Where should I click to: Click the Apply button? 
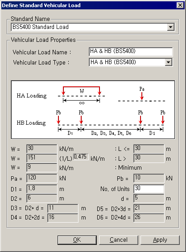(x=160, y=240)
